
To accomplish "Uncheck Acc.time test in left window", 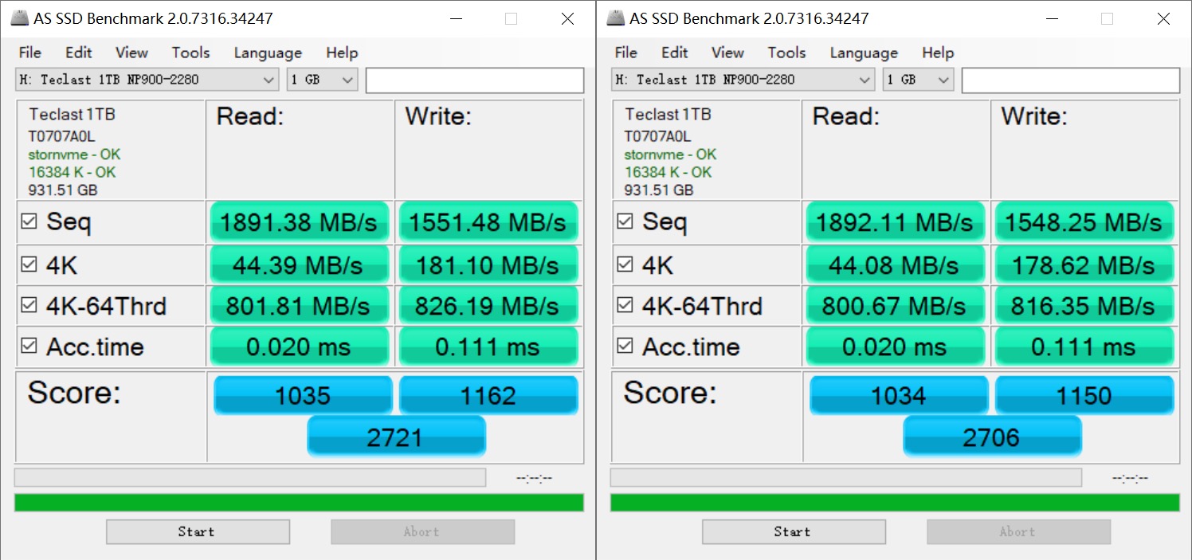I will coord(29,346).
